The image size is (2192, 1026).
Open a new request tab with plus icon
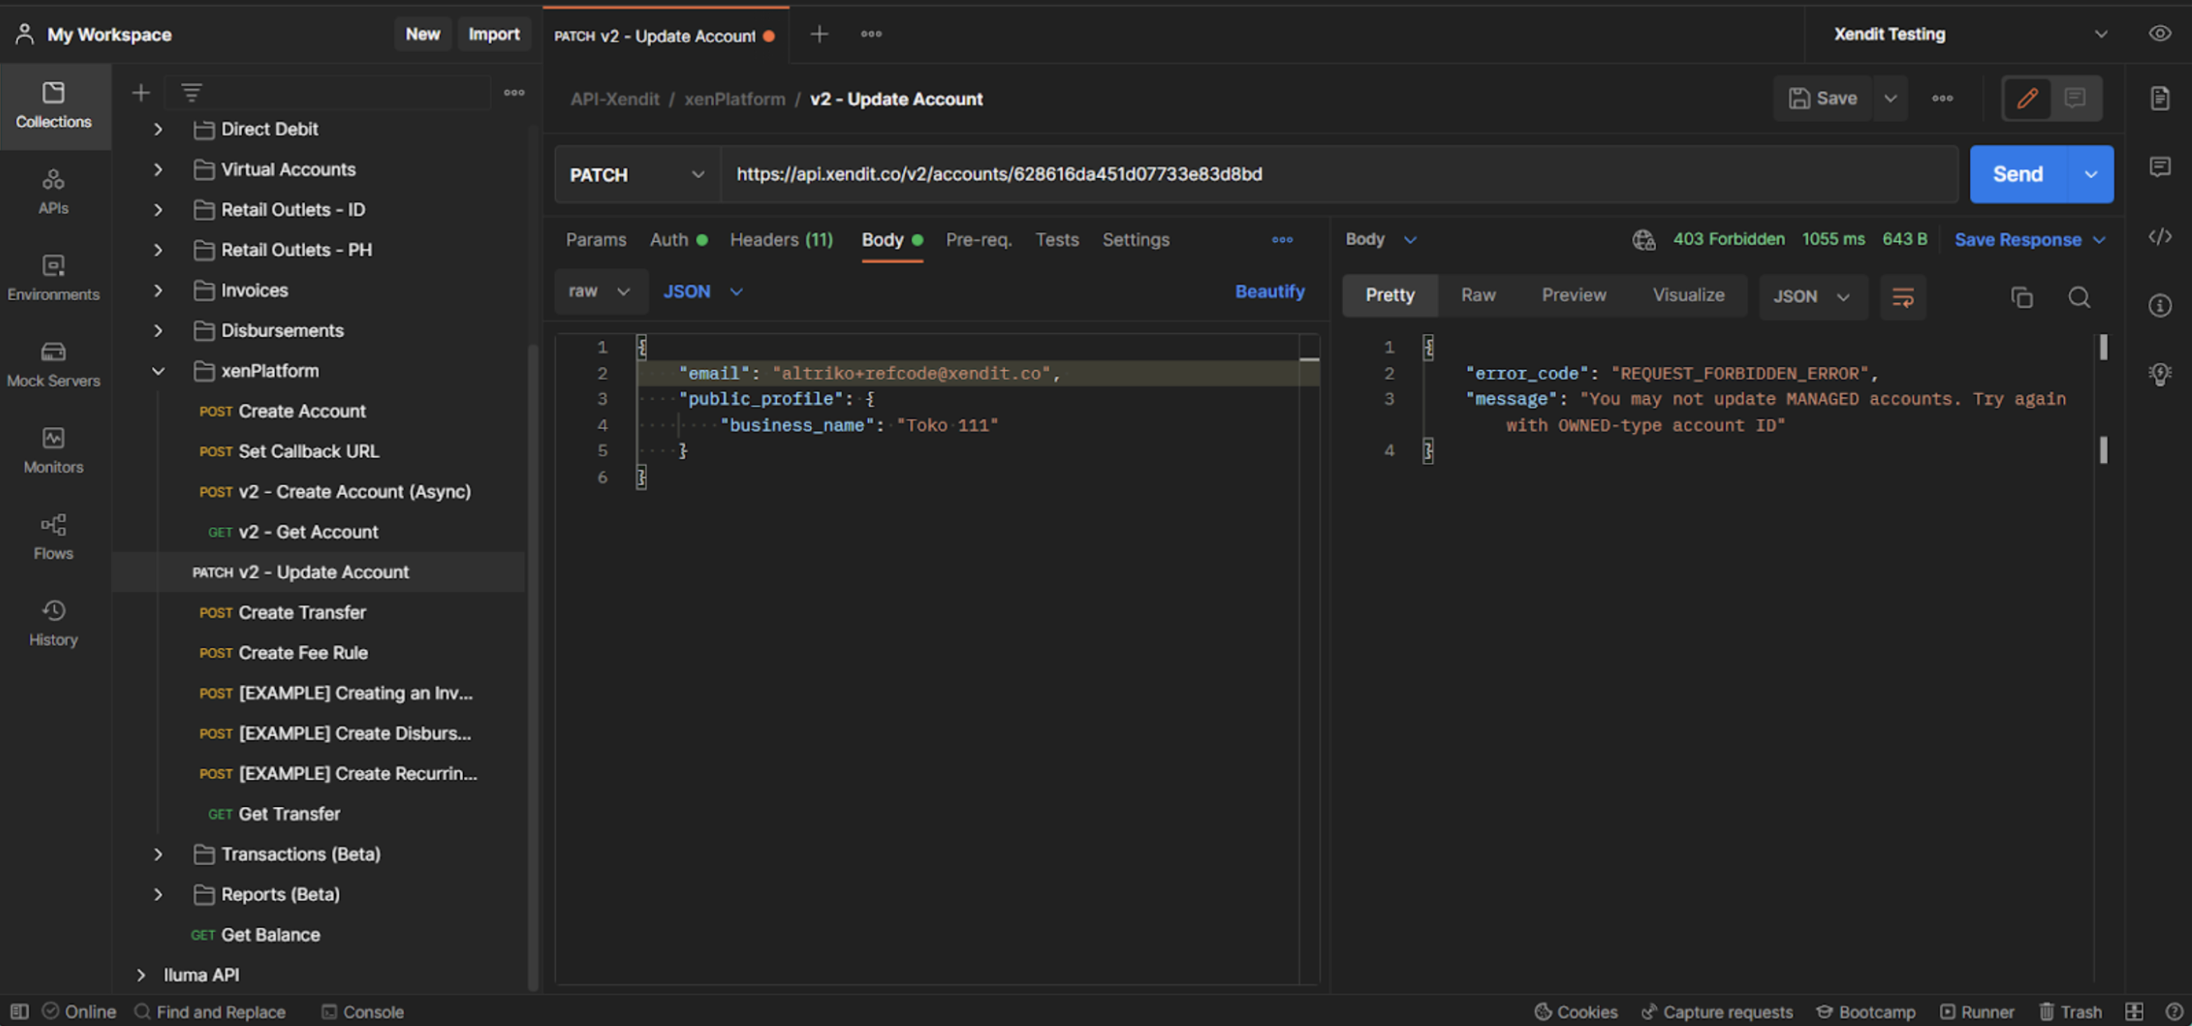click(819, 34)
